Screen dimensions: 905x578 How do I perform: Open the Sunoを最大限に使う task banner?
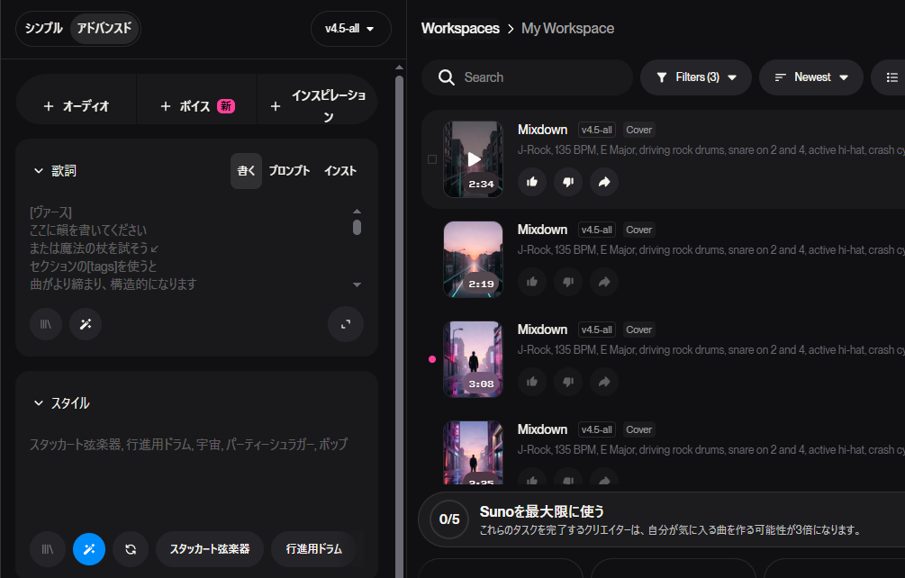click(662, 519)
